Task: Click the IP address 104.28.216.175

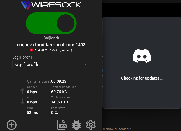Action: [x=45, y=50]
